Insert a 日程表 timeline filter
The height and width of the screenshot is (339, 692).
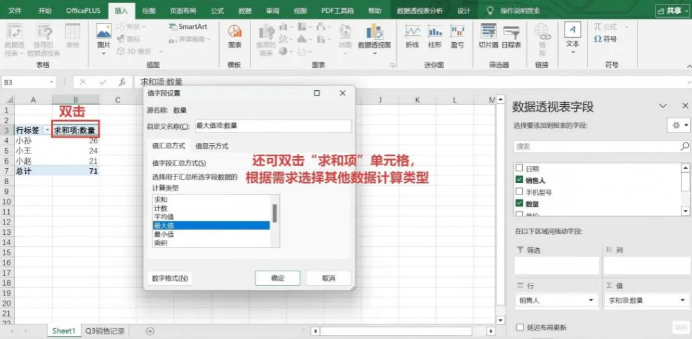pyautogui.click(x=511, y=36)
